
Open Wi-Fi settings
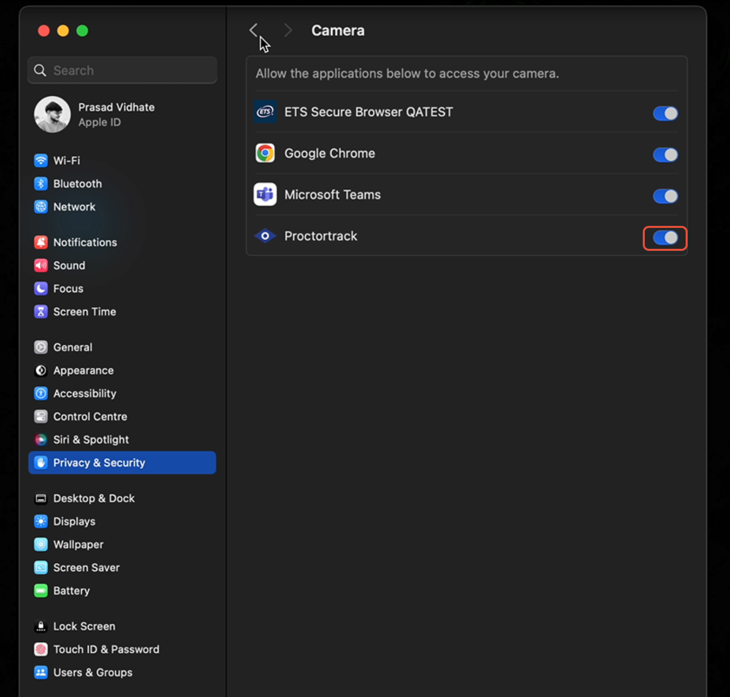pyautogui.click(x=67, y=161)
